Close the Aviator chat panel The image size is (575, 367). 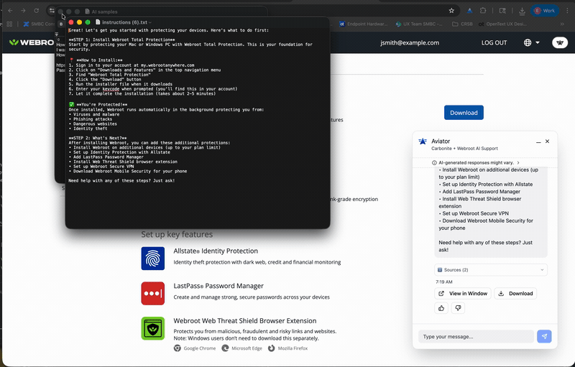tap(547, 141)
